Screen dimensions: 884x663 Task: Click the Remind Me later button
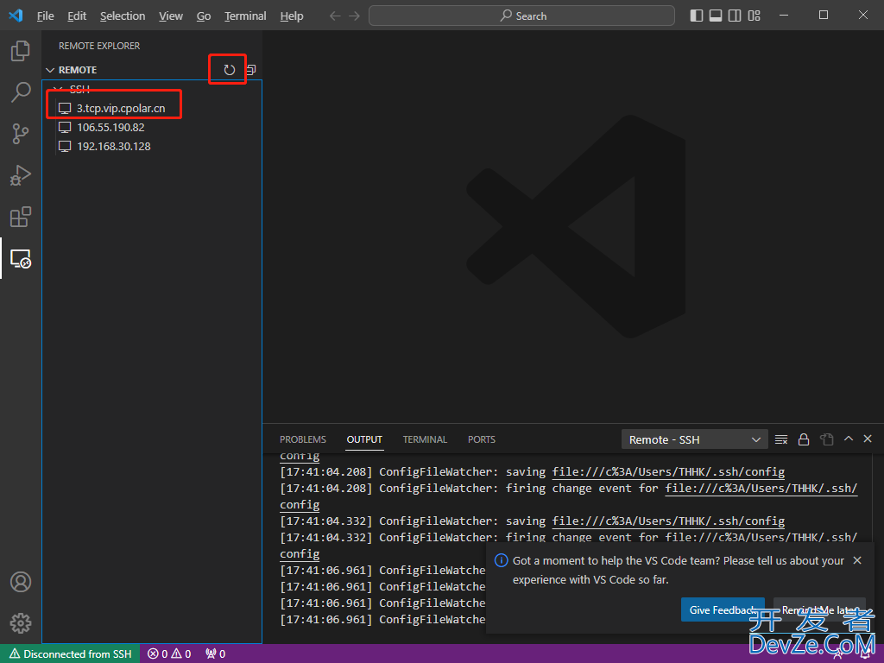click(x=819, y=610)
